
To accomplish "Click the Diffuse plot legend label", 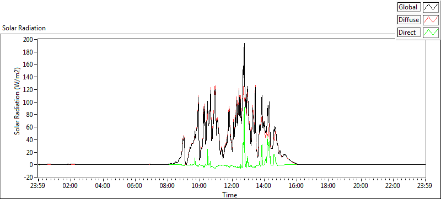I will [x=408, y=20].
